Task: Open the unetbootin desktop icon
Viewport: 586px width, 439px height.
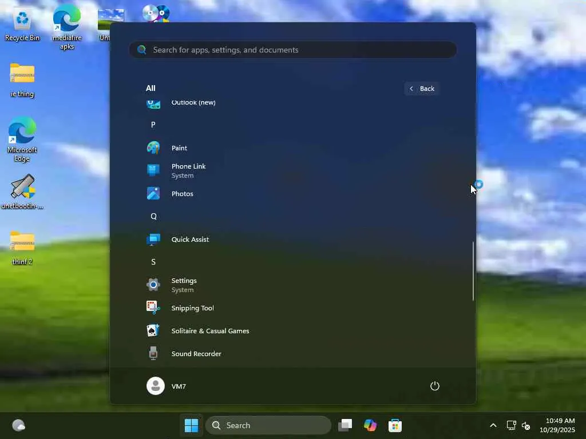Action: click(x=22, y=192)
